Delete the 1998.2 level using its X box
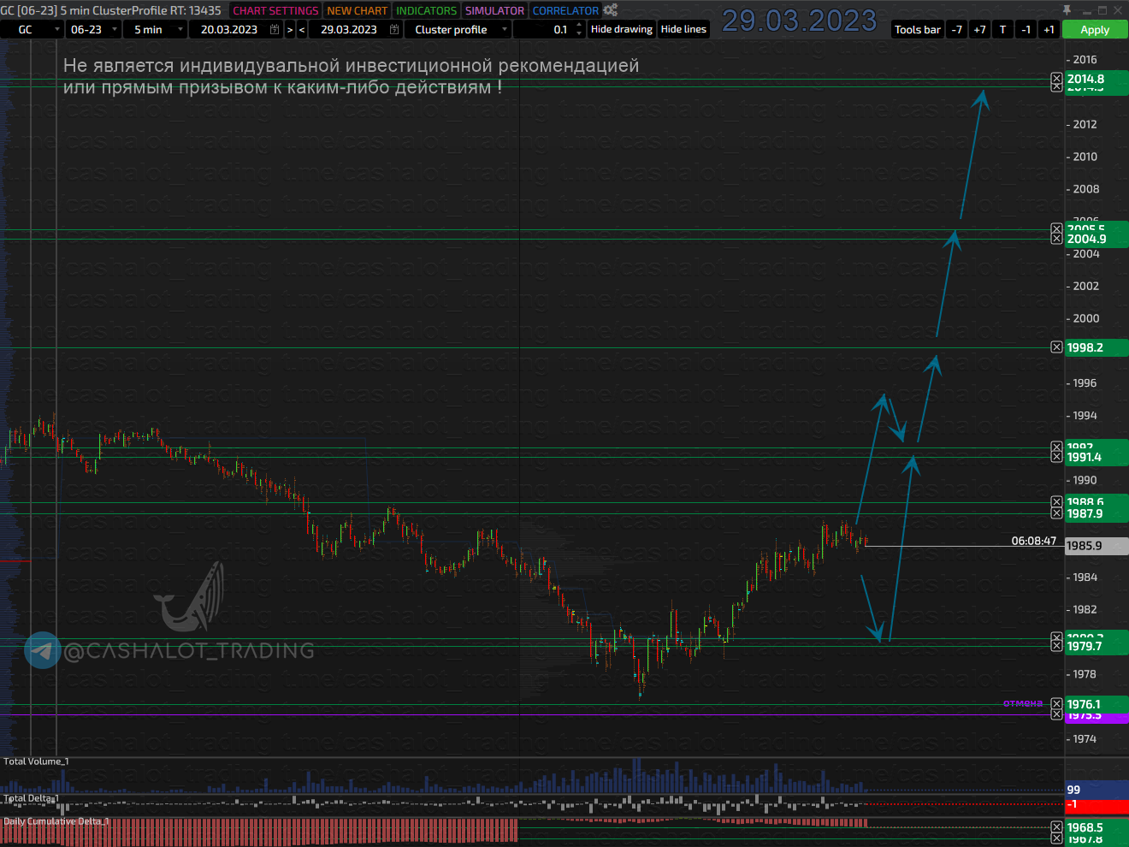Viewport: 1129px width, 847px height. [x=1056, y=347]
